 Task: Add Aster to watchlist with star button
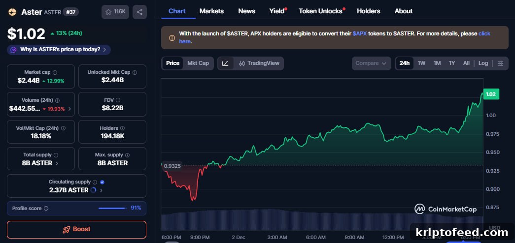(115, 12)
